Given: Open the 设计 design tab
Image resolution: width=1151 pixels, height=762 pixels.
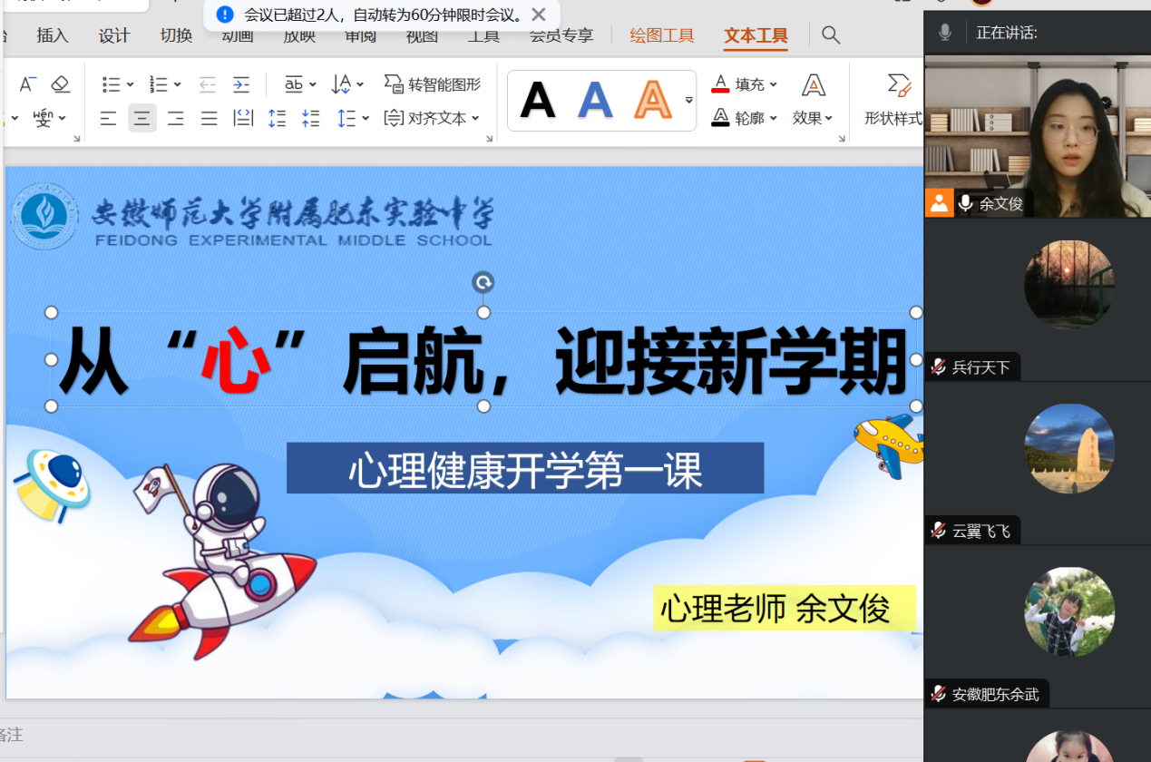Looking at the screenshot, I should coord(114,36).
